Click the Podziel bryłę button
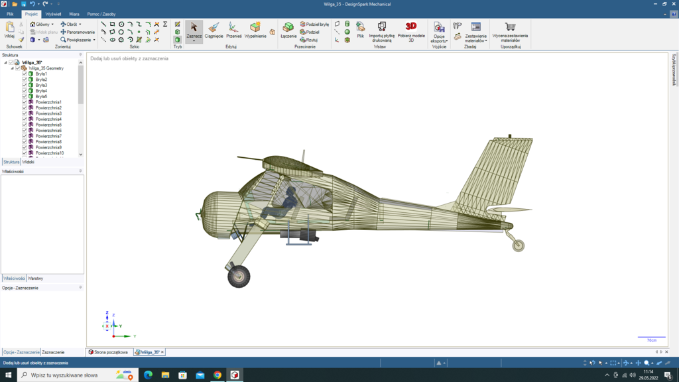This screenshot has height=382, width=679. pos(314,24)
